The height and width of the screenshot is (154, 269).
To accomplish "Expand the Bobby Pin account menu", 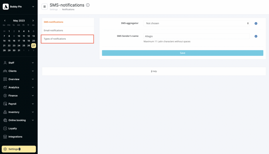I will pyautogui.click(x=33, y=7).
